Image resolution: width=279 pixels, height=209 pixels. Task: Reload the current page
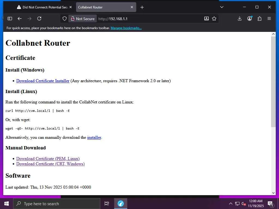coord(39,19)
